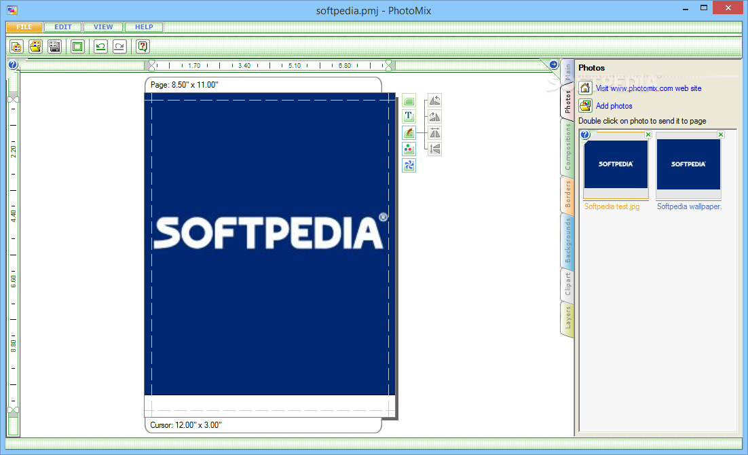Select the Text tool beside the page
Image resolution: width=748 pixels, height=455 pixels.
pos(409,117)
